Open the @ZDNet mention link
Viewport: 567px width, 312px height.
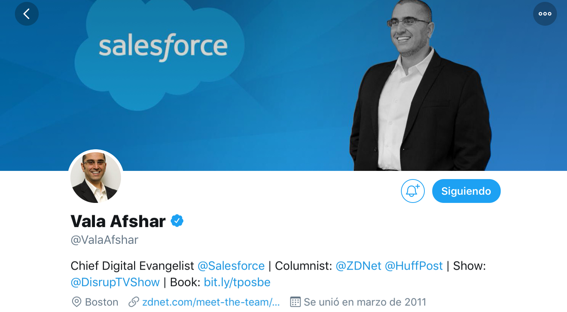pyautogui.click(x=359, y=266)
